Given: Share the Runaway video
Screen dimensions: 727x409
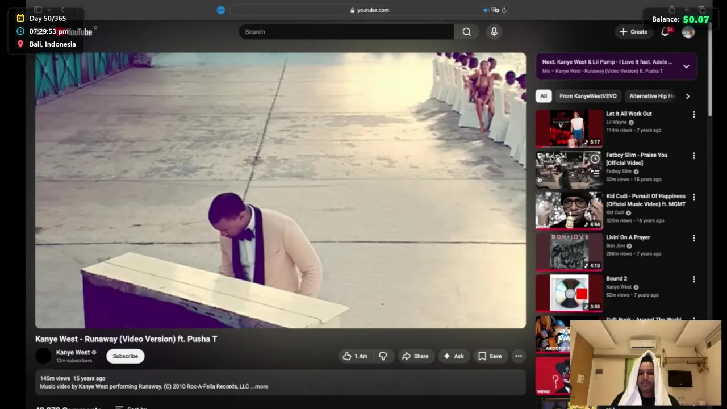Looking at the screenshot, I should click(x=415, y=356).
